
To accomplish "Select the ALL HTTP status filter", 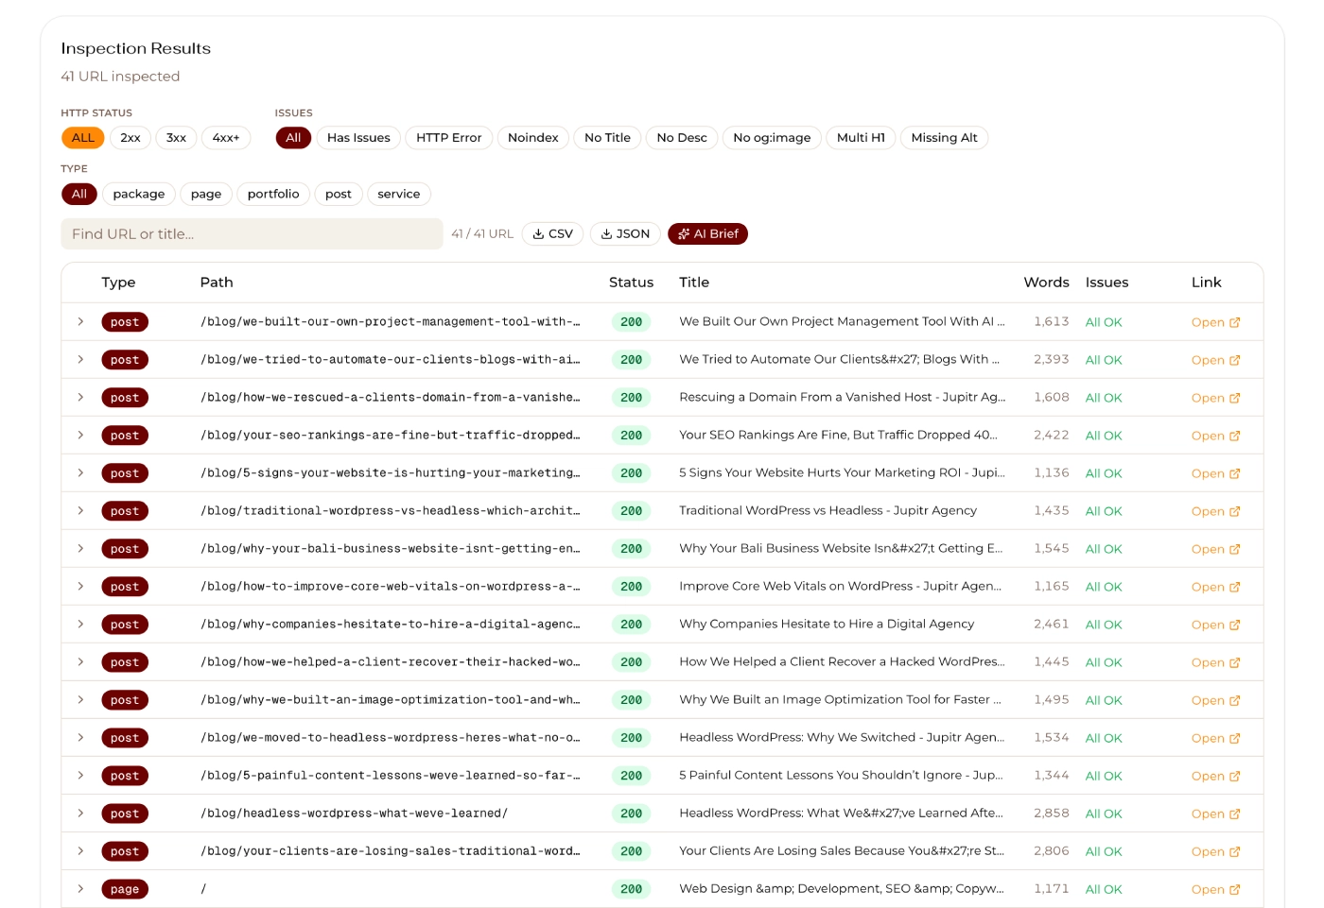I will point(83,138).
